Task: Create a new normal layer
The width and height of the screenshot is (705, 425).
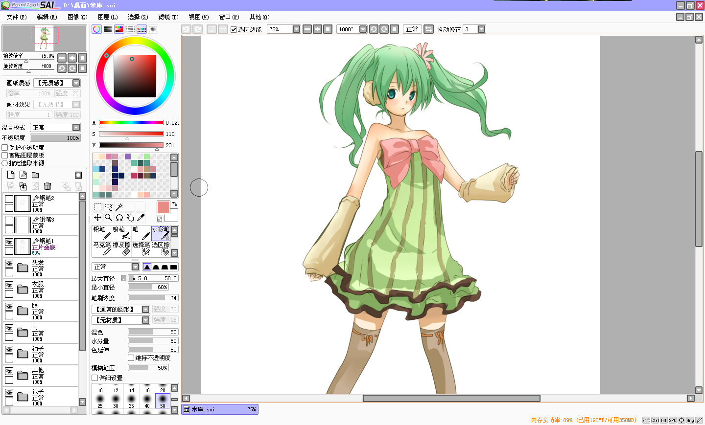Action: pos(11,175)
